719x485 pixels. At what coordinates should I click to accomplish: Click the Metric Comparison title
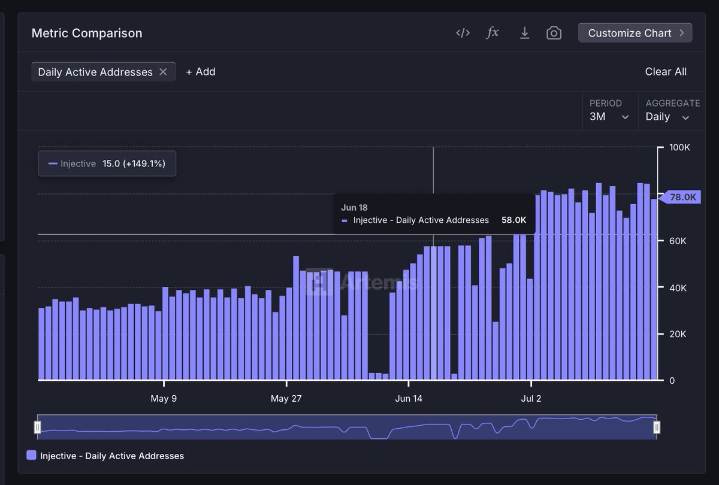(x=87, y=33)
